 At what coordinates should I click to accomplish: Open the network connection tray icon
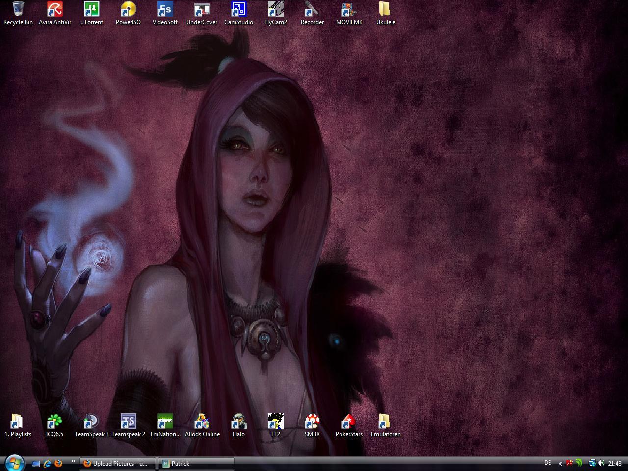[x=592, y=463]
